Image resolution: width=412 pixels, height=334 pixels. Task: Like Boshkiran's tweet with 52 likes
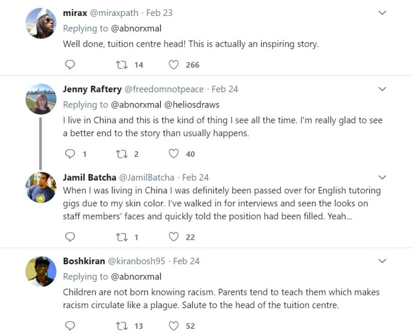(x=174, y=326)
